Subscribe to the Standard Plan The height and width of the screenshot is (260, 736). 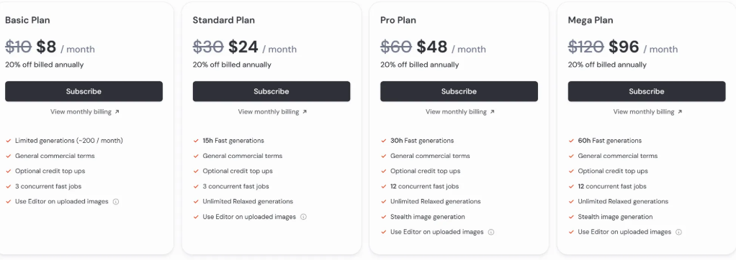tap(271, 91)
